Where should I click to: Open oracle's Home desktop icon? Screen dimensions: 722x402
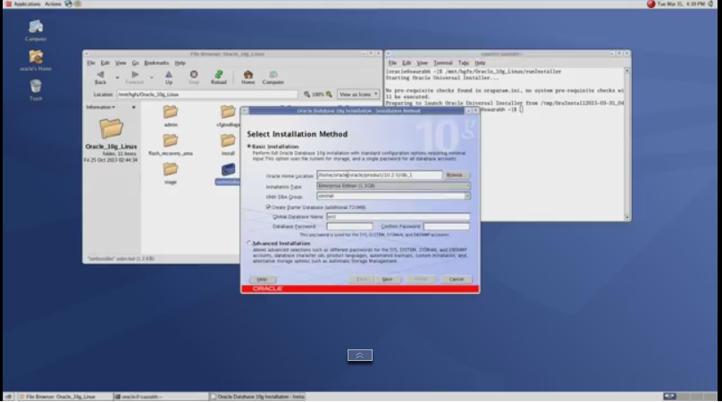[x=36, y=61]
